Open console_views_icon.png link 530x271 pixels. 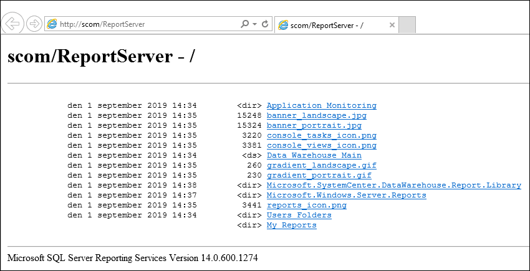(322, 146)
